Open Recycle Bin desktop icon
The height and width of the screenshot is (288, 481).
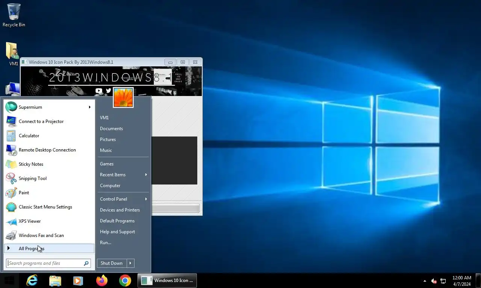(x=14, y=15)
